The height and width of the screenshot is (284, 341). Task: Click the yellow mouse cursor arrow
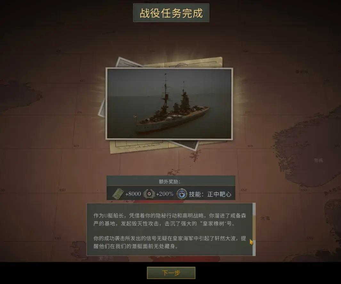[251, 242]
